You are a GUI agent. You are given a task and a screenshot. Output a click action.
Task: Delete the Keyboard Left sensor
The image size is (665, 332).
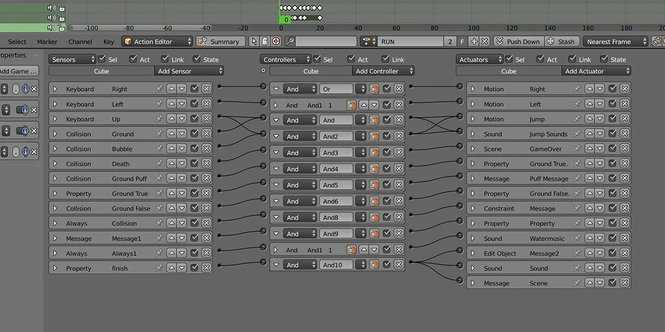(x=206, y=103)
